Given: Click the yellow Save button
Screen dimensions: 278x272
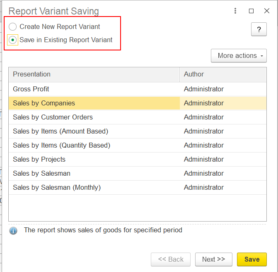Looking at the screenshot, I should (x=251, y=260).
